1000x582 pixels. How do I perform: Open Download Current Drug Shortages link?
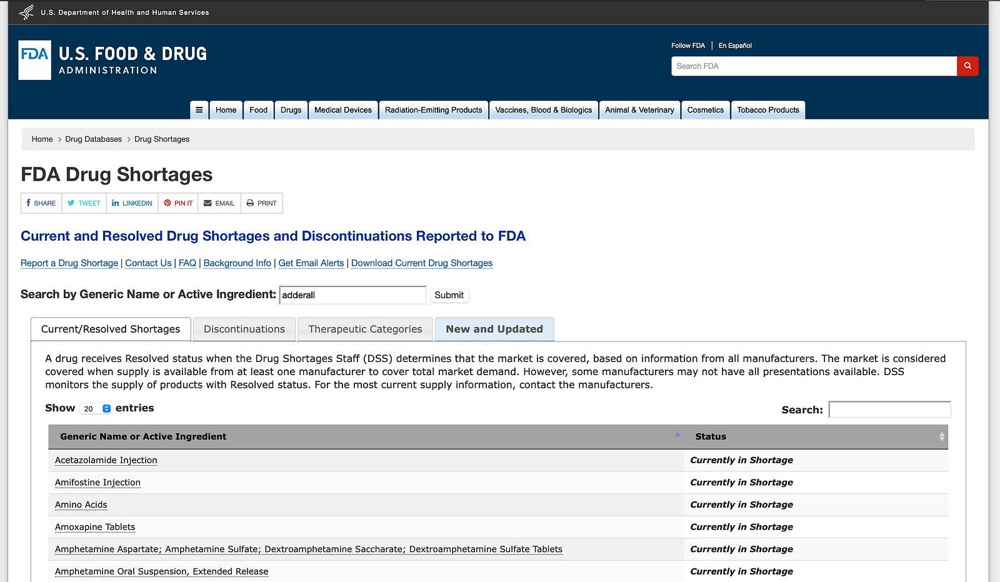(x=422, y=263)
